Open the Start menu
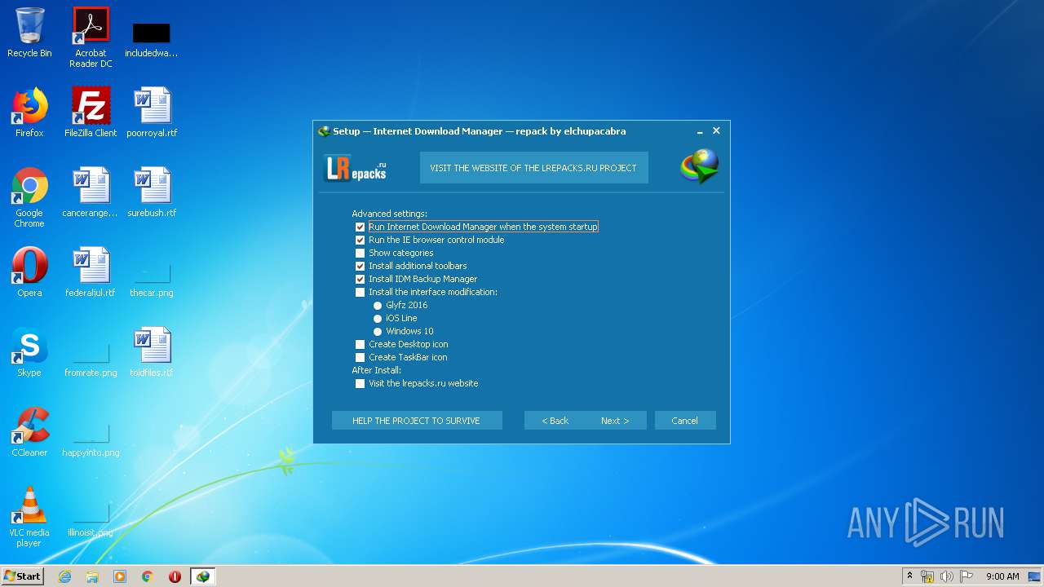This screenshot has width=1044, height=587. click(x=23, y=576)
